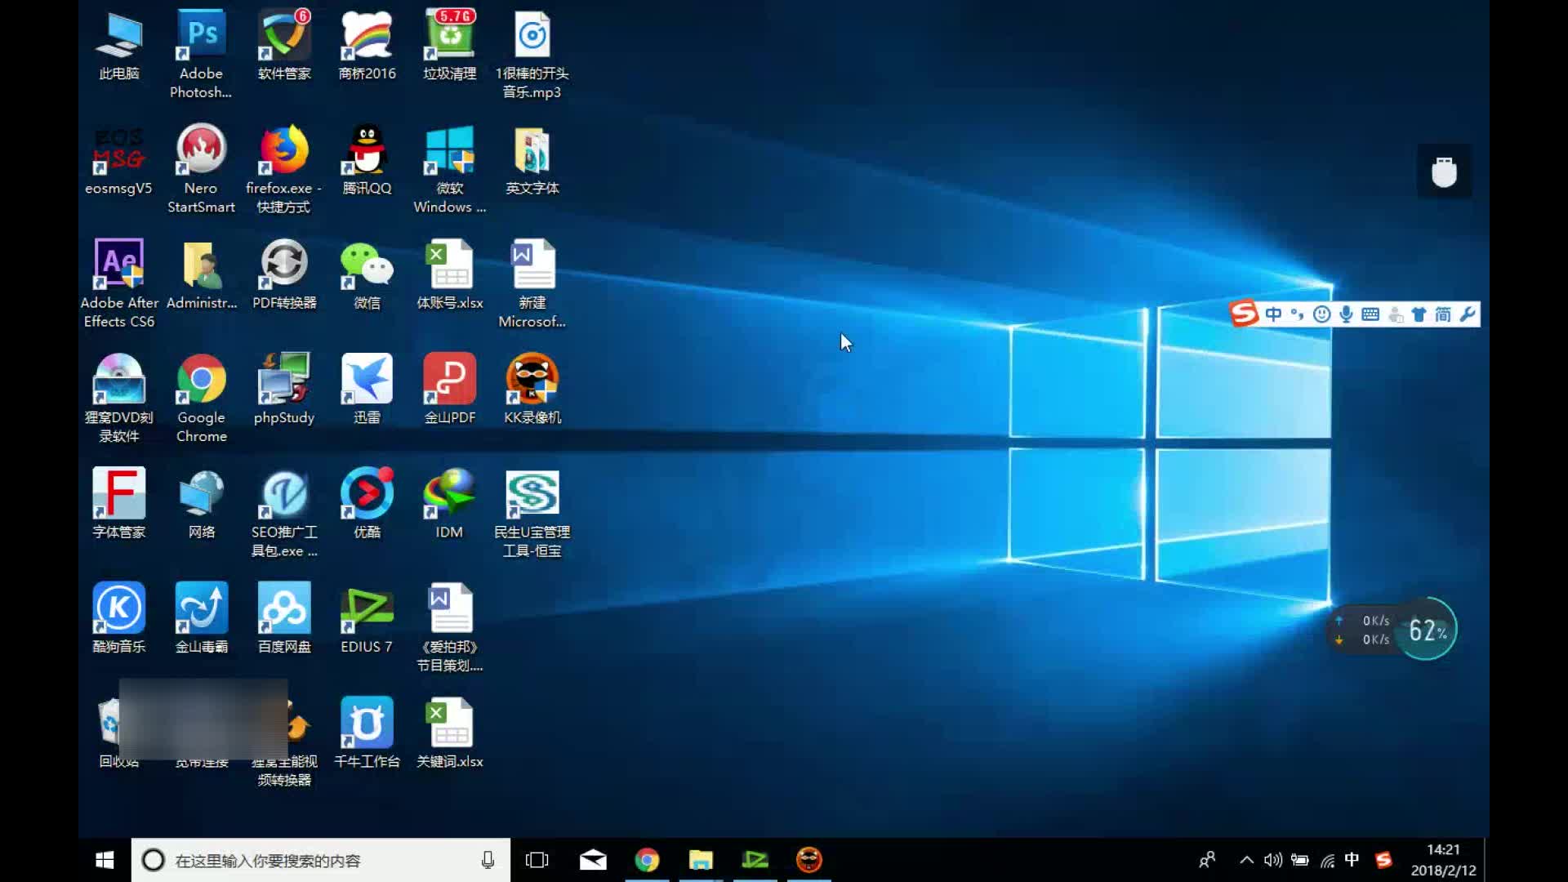Open clock and date 14:21

(x=1443, y=860)
